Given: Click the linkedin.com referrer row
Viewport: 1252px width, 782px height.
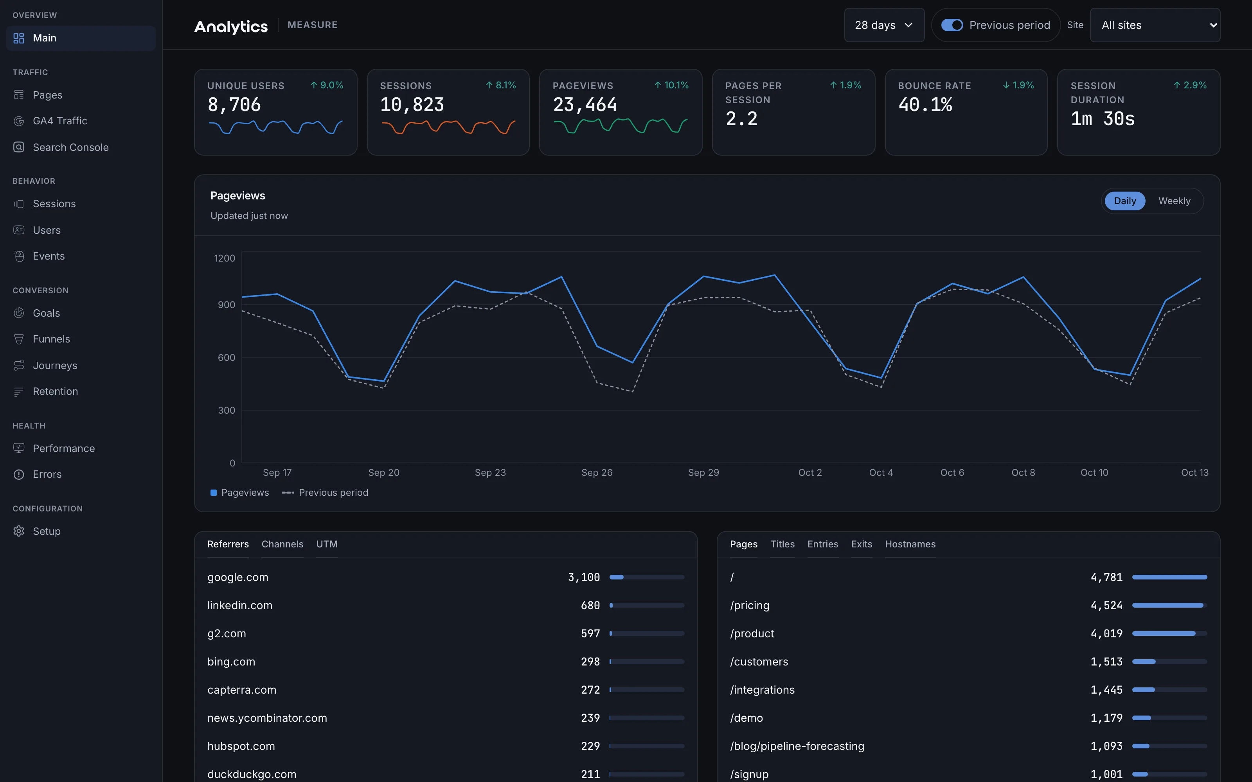Looking at the screenshot, I should [x=446, y=606].
